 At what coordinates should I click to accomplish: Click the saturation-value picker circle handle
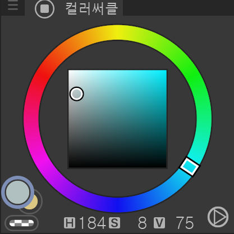pyautogui.click(x=76, y=94)
